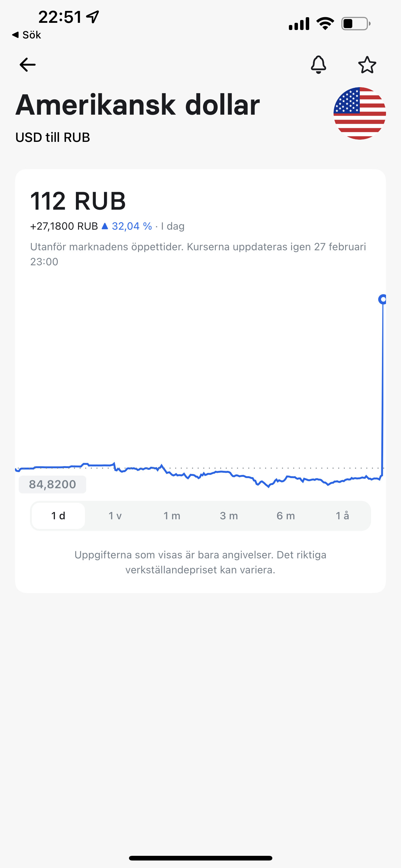Show the 1 m chart period
Image resolution: width=401 pixels, height=868 pixels.
point(172,516)
